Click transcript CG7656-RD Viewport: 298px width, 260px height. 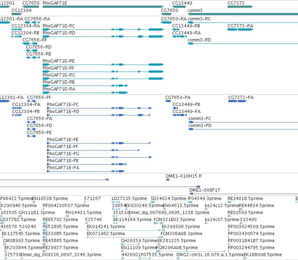tap(32, 51)
